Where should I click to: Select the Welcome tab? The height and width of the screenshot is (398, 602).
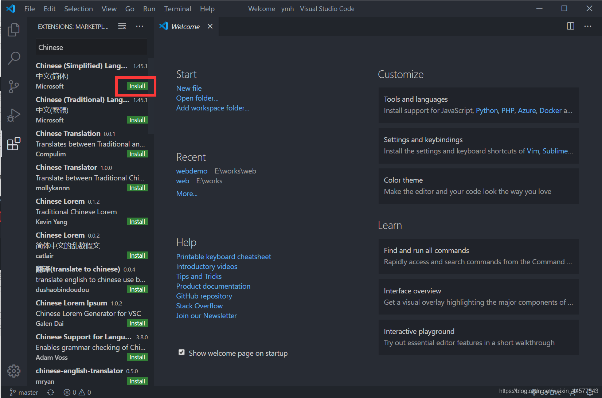(x=185, y=27)
